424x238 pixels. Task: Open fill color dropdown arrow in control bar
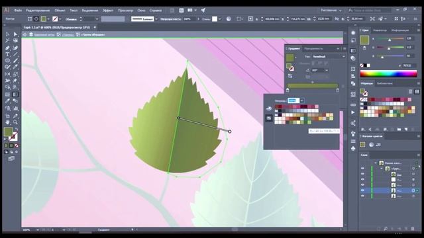(x=48, y=19)
